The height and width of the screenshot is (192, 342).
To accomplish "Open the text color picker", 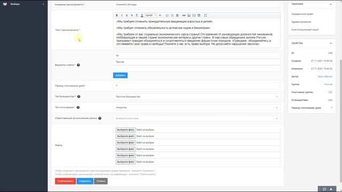I will [142, 15].
